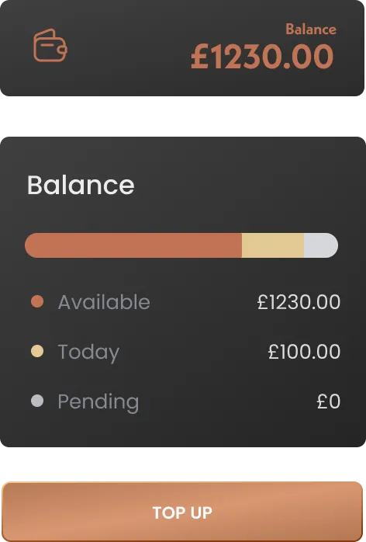Click the orange Available legend dot
This screenshot has width=366, height=542.
(x=37, y=301)
